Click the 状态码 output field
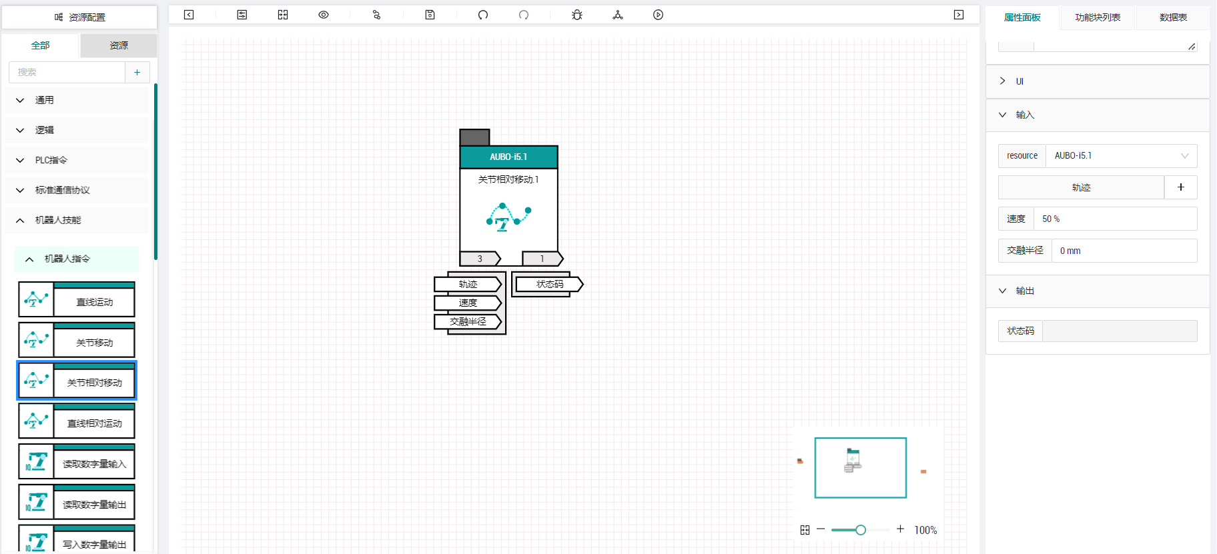This screenshot has width=1217, height=554. (x=1120, y=331)
